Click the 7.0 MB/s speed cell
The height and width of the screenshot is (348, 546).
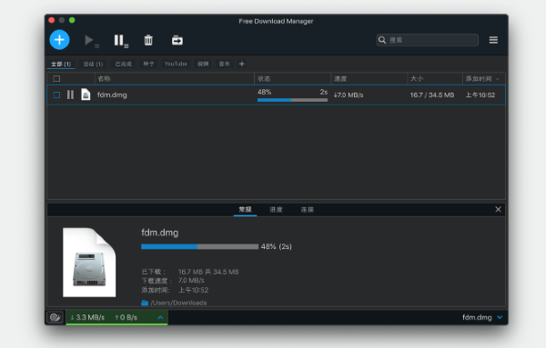pos(349,94)
